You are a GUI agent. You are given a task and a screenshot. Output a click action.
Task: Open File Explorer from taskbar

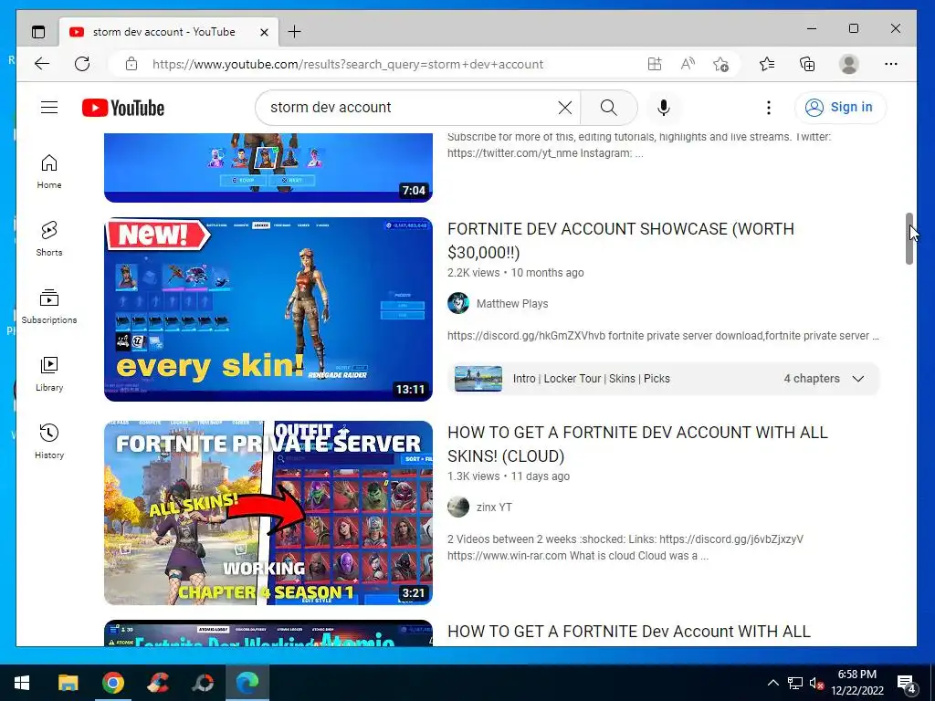[x=68, y=683]
